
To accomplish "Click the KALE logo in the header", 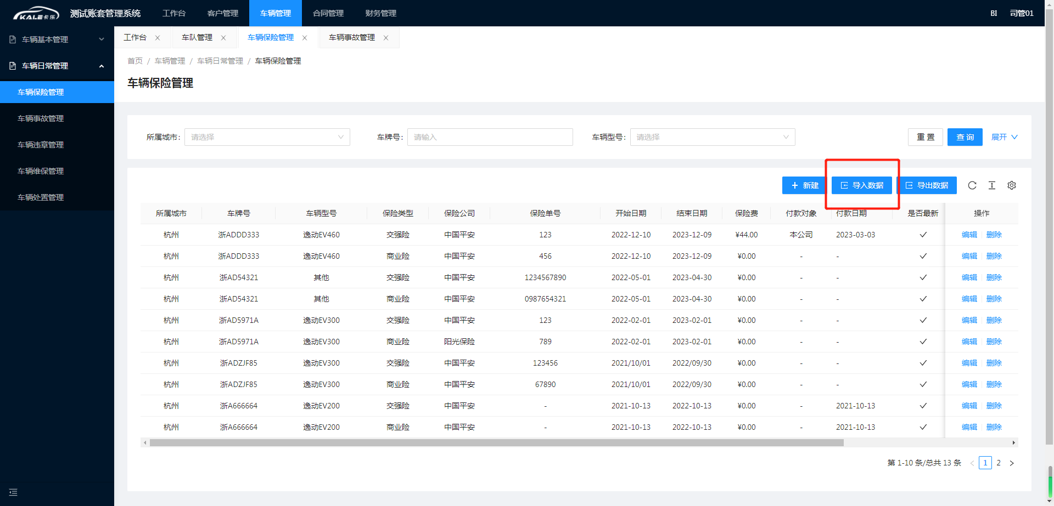I will (36, 13).
